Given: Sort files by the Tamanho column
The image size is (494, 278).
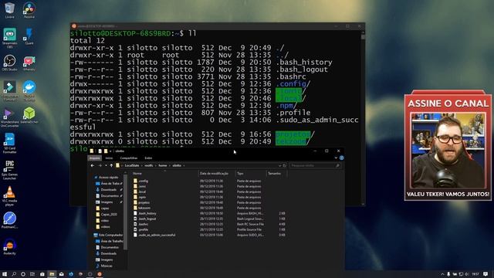Looking at the screenshot, I should tap(274, 173).
